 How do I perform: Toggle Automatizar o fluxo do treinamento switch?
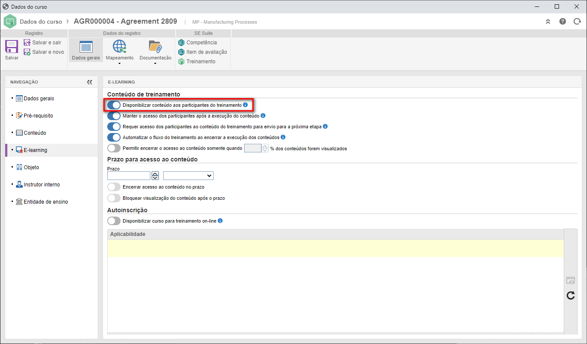pyautogui.click(x=114, y=137)
